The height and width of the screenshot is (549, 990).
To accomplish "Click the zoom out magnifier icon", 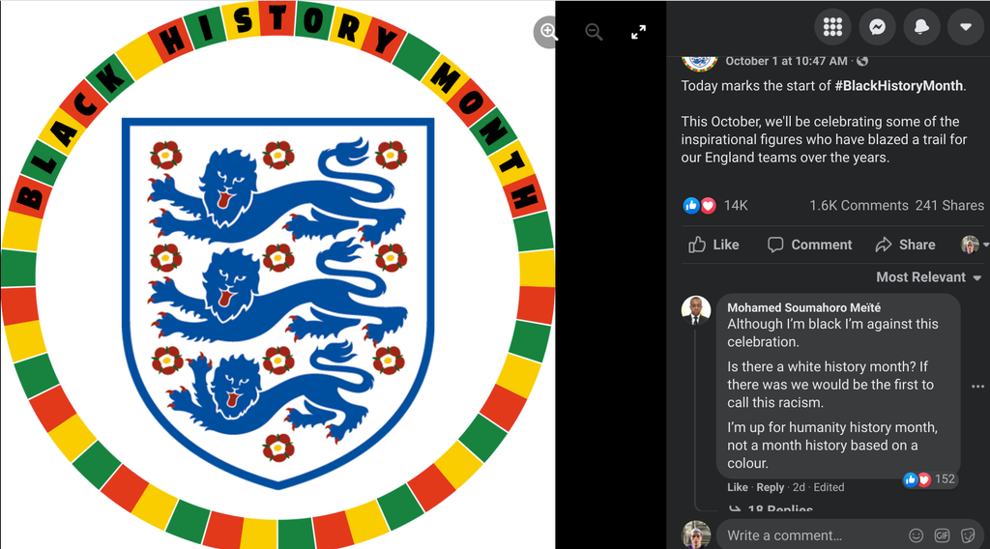I will tap(594, 32).
